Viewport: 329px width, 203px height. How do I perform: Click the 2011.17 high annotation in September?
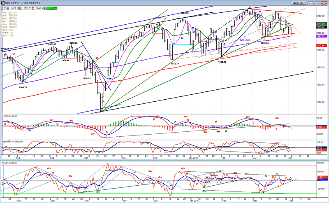[52, 44]
